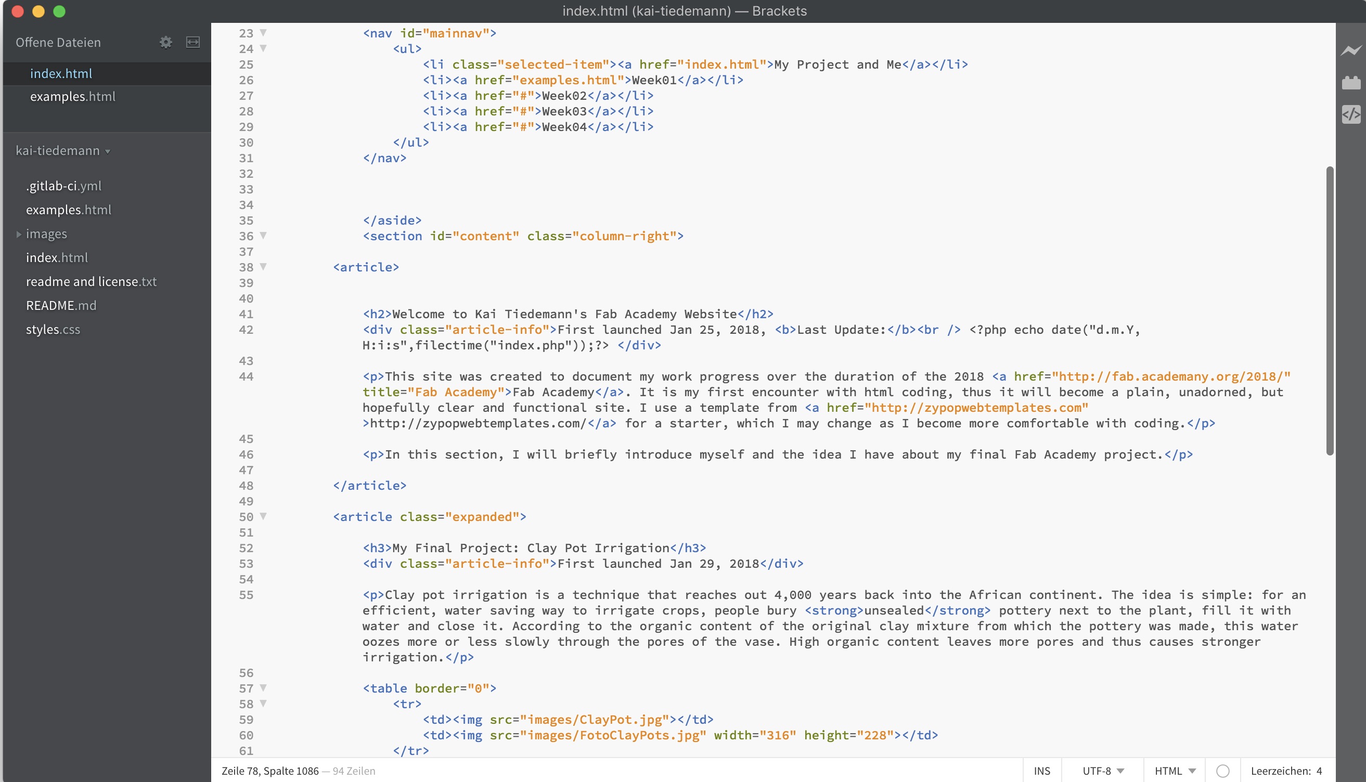Fold the table block at line 57
Screen dimensions: 1366x782
[263, 687]
